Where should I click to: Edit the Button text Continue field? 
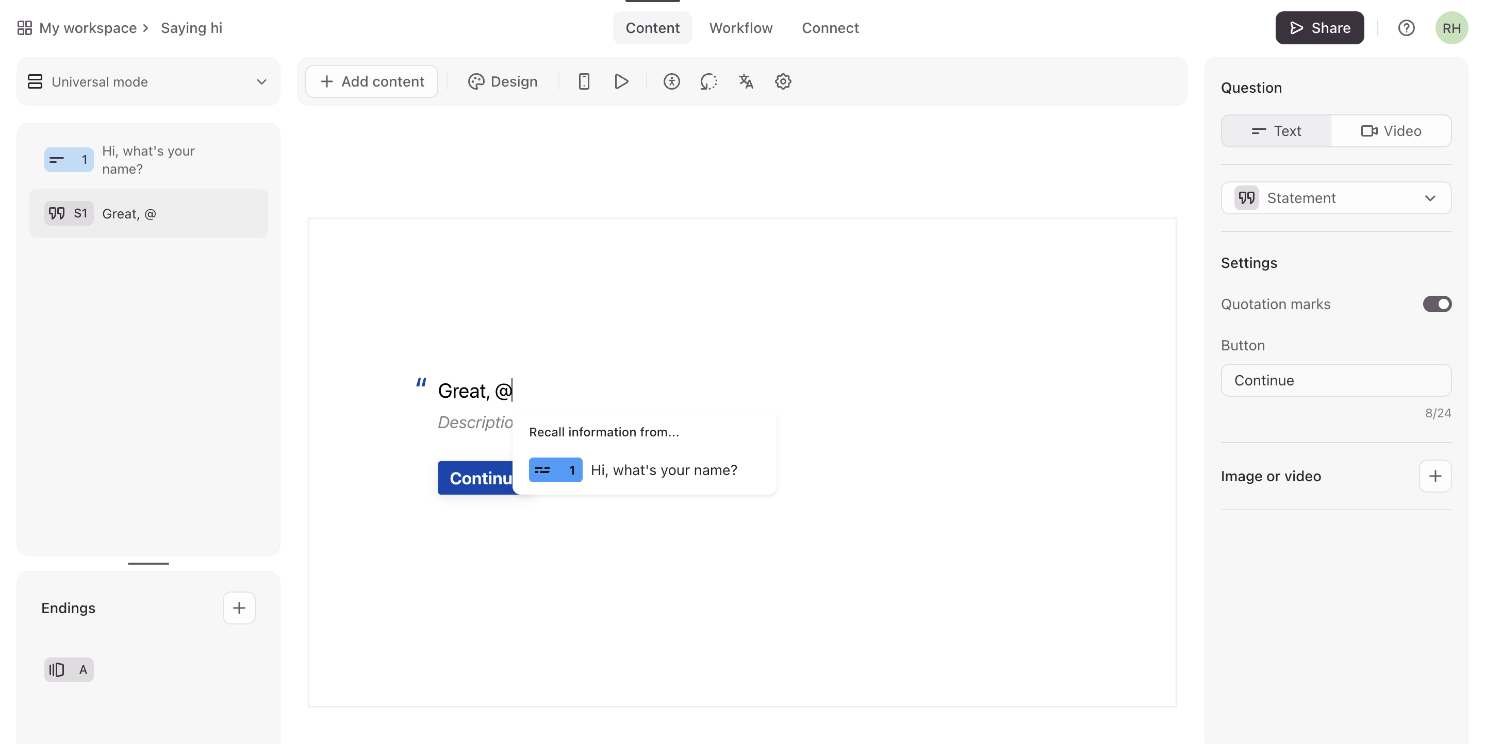1335,380
